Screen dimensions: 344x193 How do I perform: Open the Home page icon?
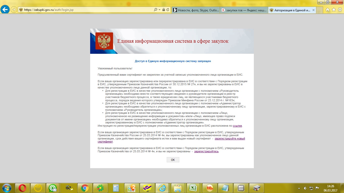coord(328,10)
